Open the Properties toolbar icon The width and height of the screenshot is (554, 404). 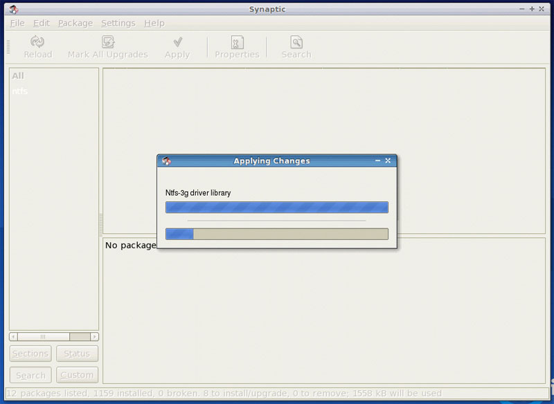tap(237, 42)
